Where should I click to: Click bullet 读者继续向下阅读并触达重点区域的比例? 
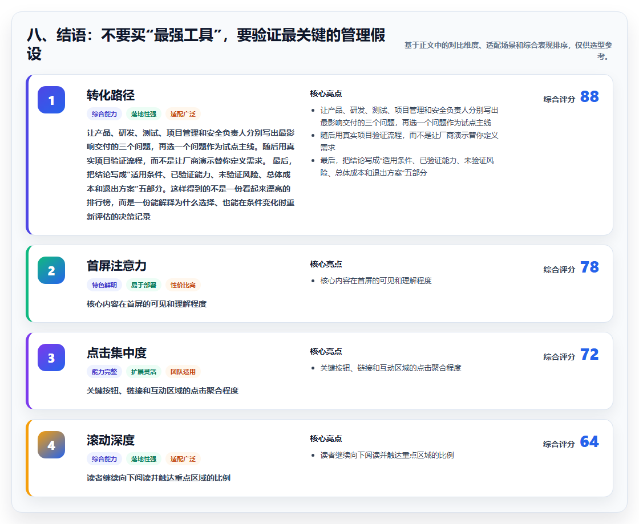click(387, 455)
